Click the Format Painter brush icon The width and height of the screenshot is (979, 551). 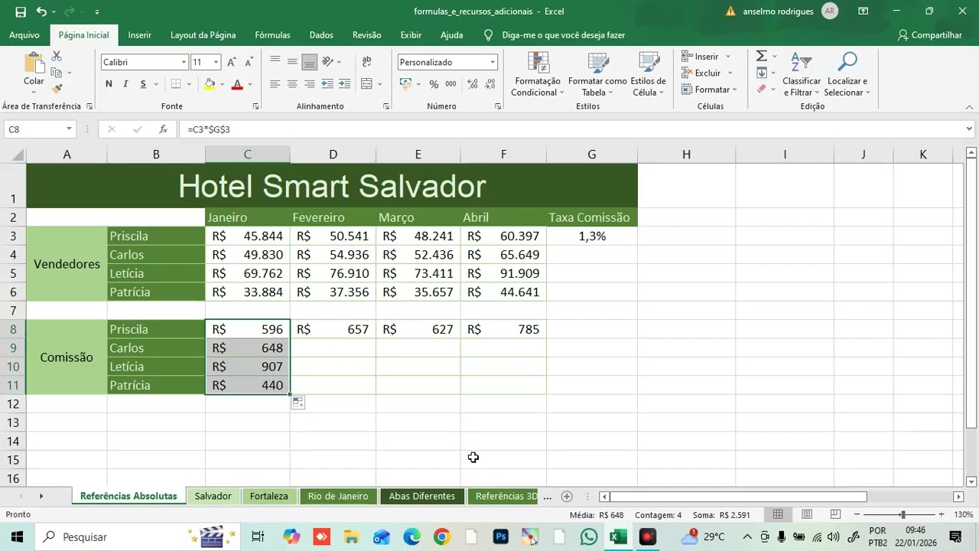point(57,89)
